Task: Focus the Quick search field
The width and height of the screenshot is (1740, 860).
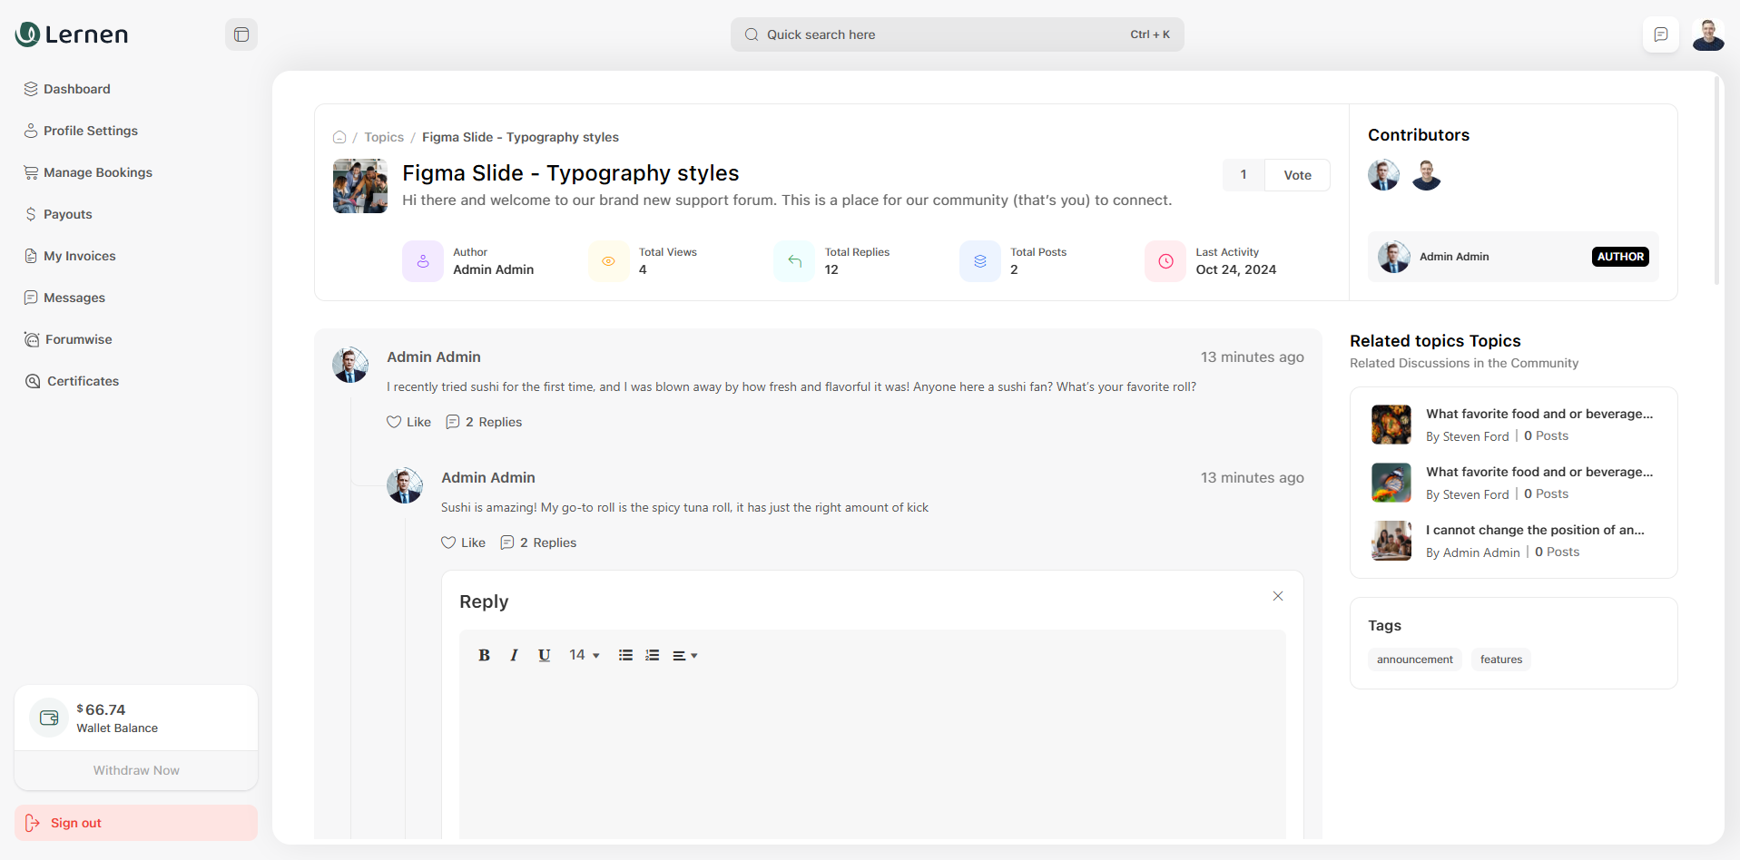Action: pyautogui.click(x=957, y=34)
